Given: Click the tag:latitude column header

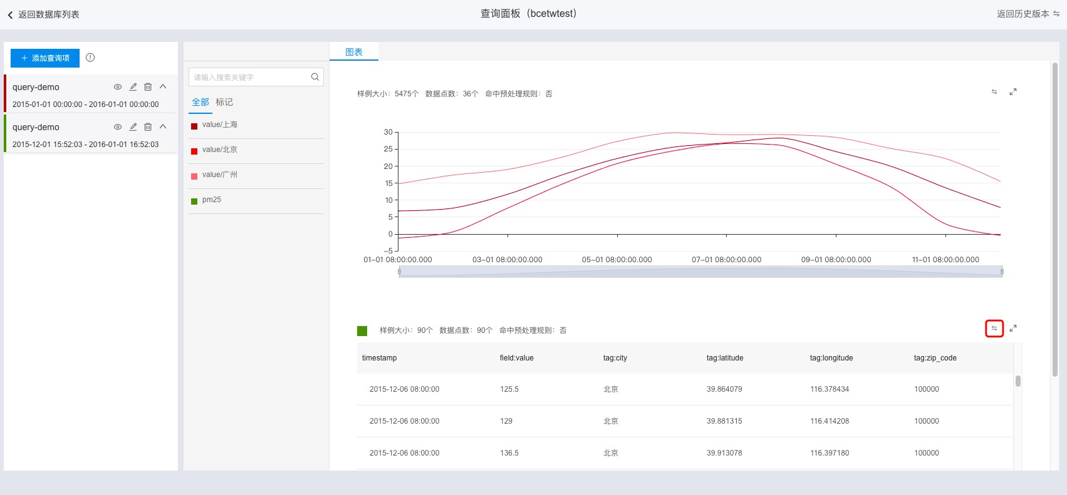Looking at the screenshot, I should click(725, 358).
